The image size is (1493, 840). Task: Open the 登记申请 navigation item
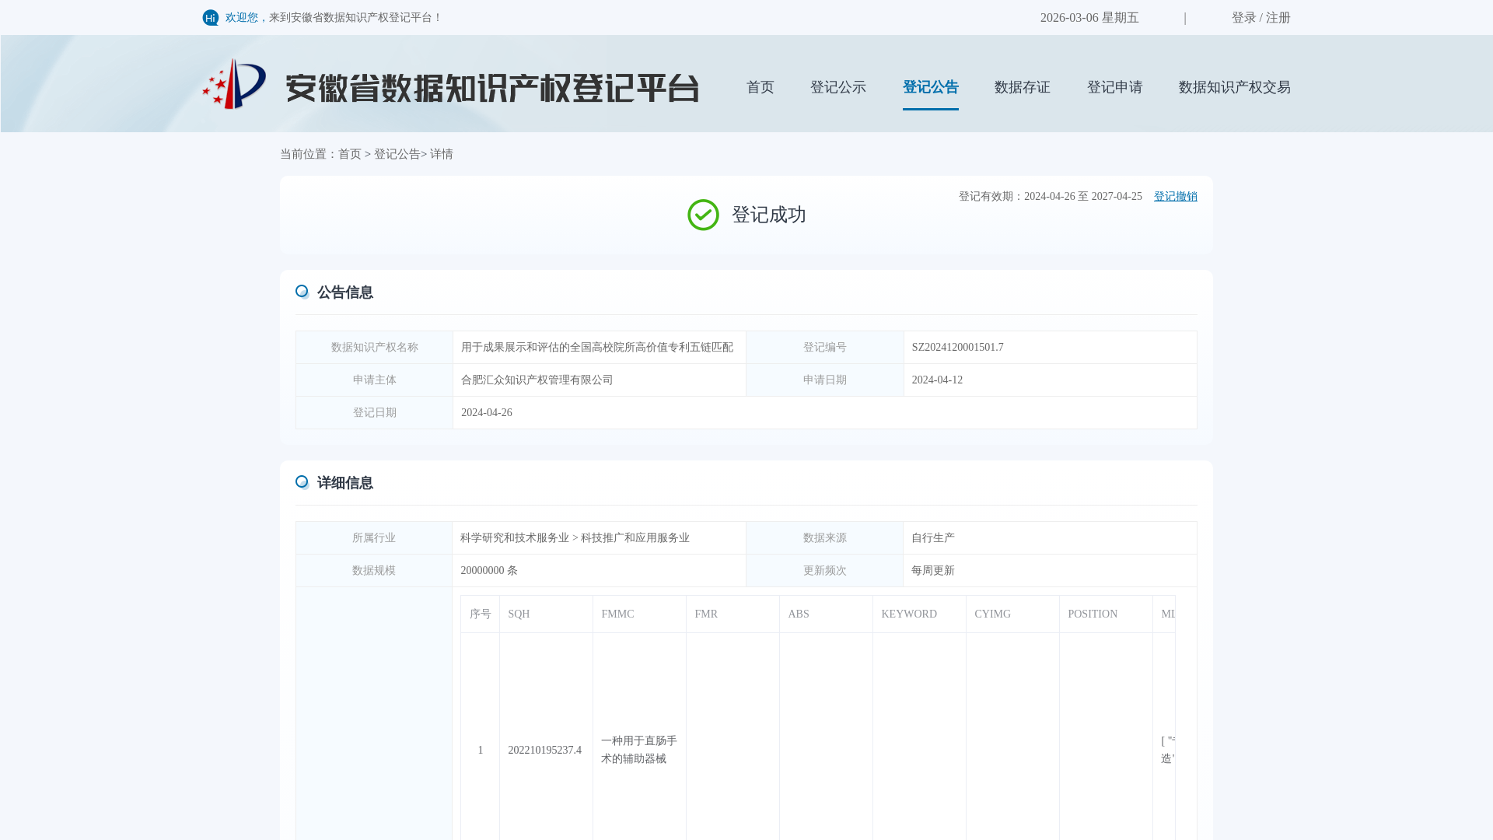point(1114,87)
